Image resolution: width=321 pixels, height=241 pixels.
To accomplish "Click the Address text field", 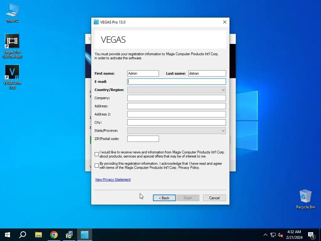I will point(176,106).
